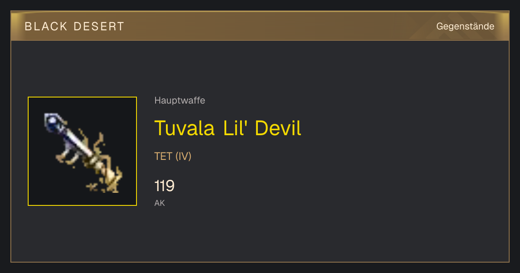Click the yellow border of the item icon
This screenshot has width=520, height=273.
pyautogui.click(x=82, y=97)
